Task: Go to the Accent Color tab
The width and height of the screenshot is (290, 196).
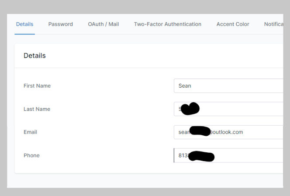Action: [x=233, y=24]
